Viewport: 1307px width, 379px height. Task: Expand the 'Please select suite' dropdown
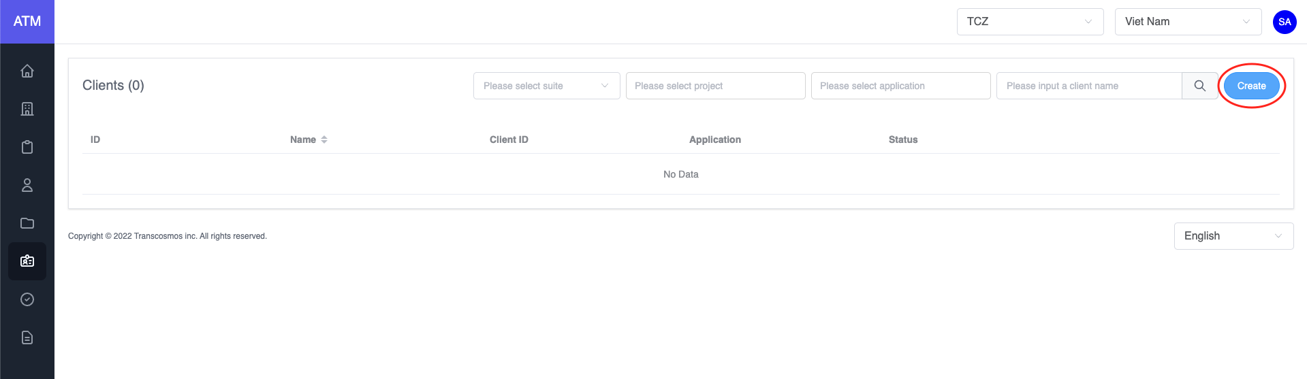[x=546, y=86]
